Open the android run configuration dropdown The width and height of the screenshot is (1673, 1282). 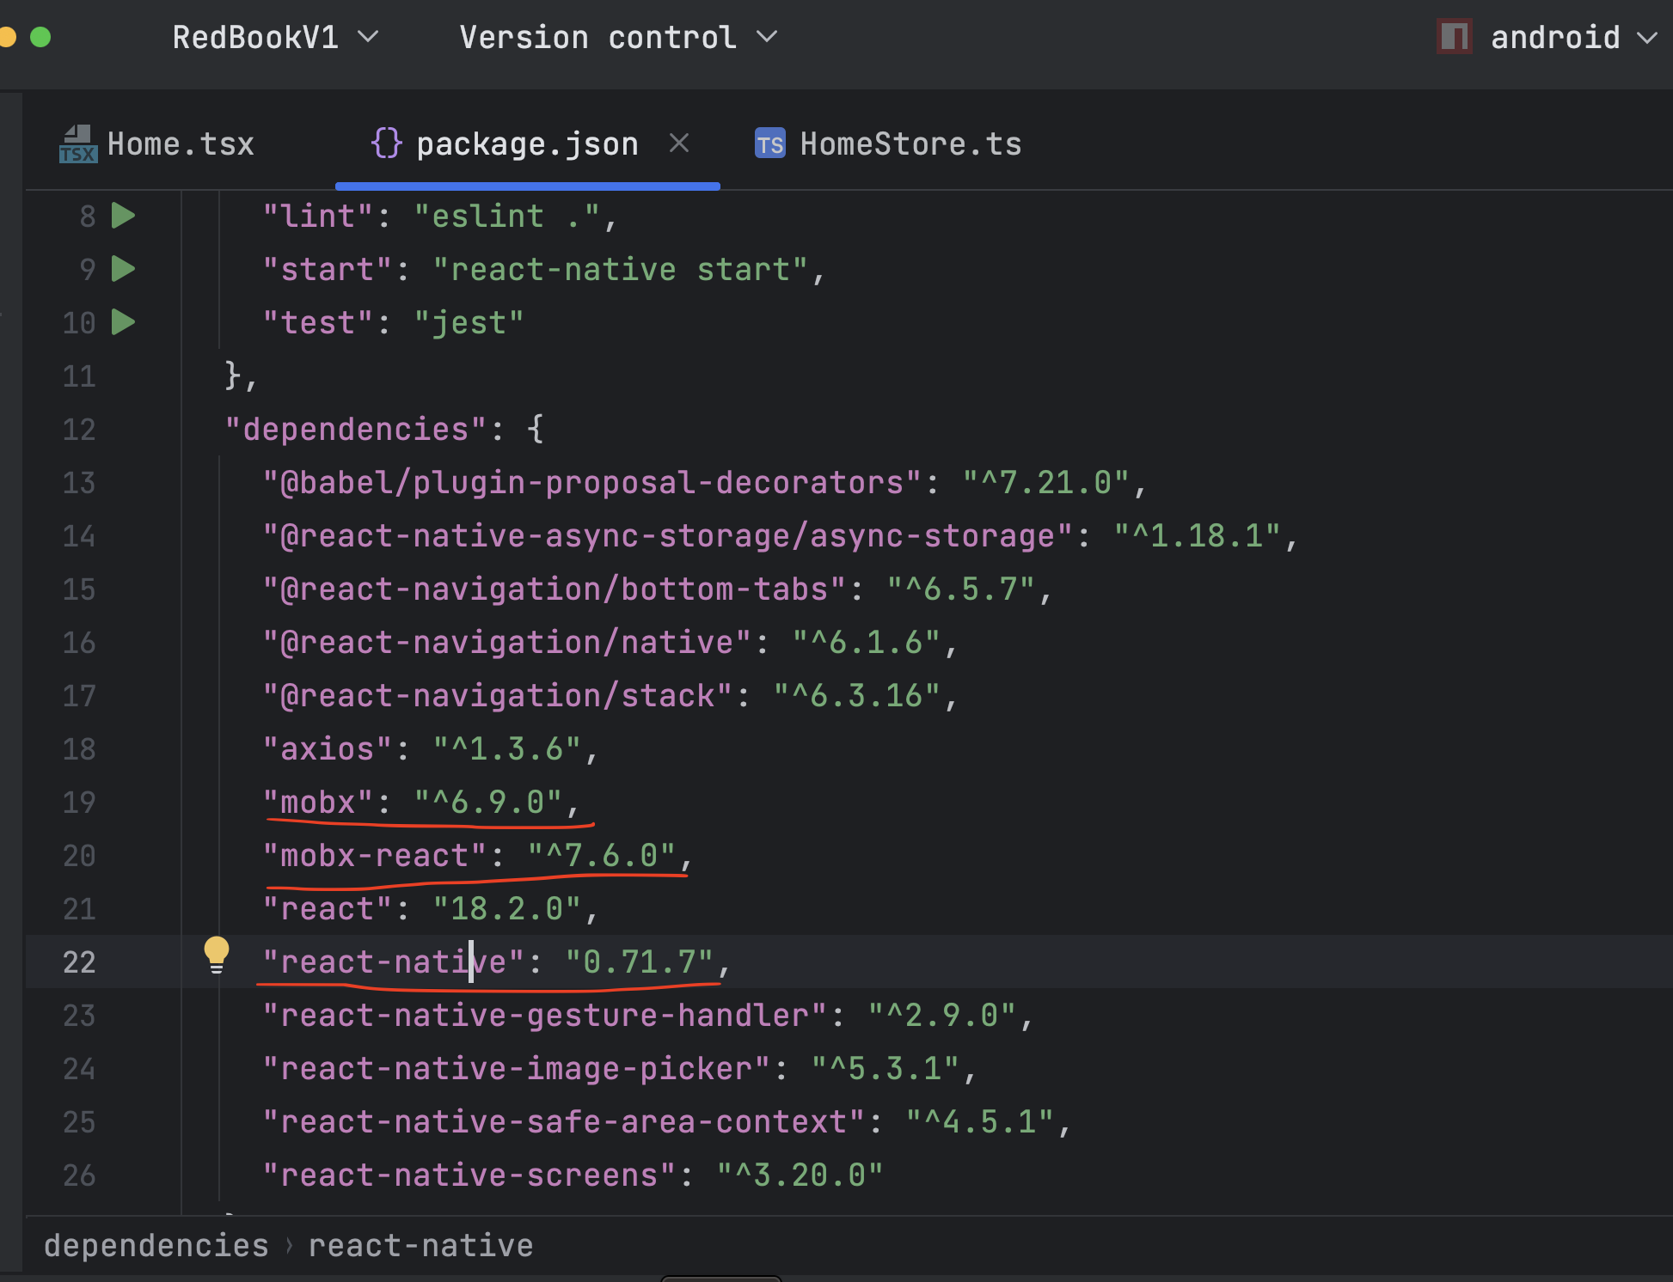tap(1573, 37)
